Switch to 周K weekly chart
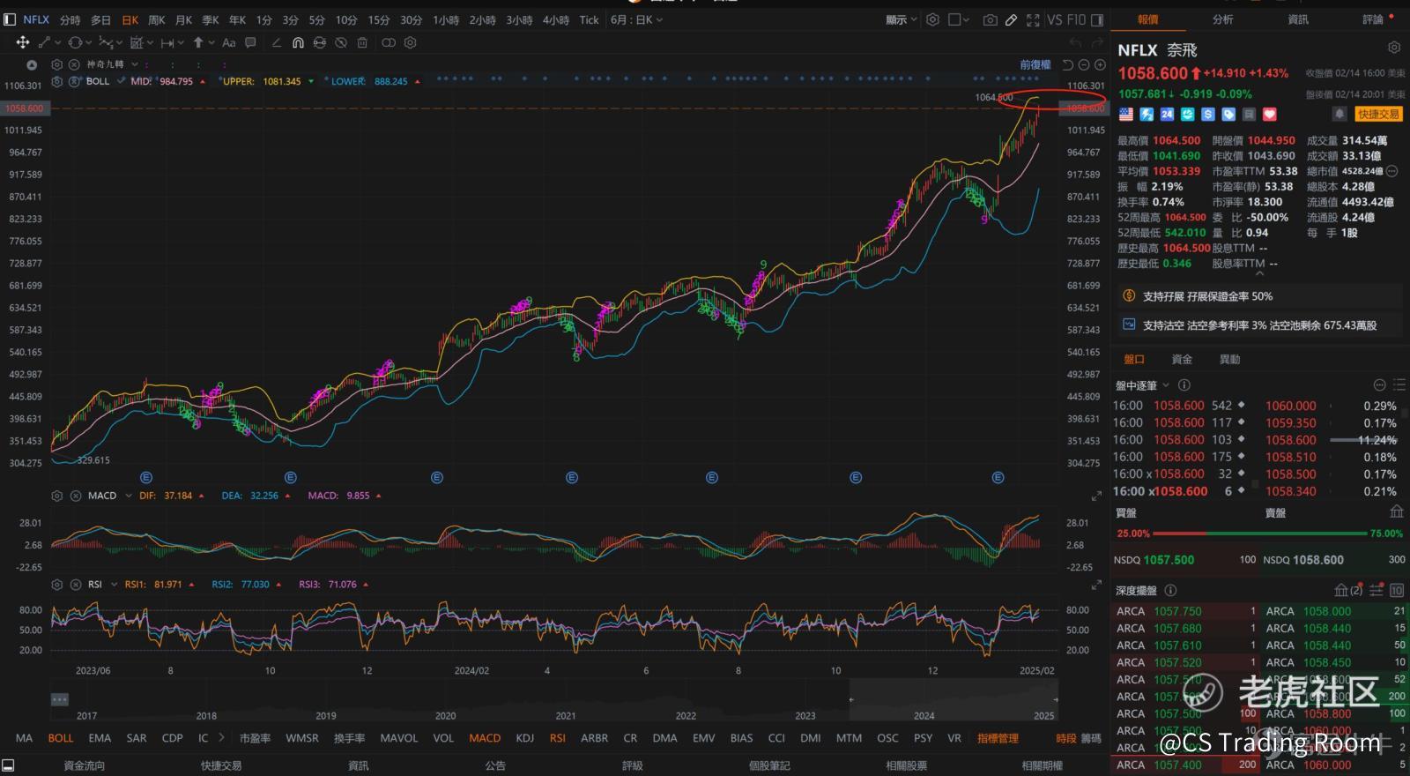The image size is (1410, 776). click(156, 19)
